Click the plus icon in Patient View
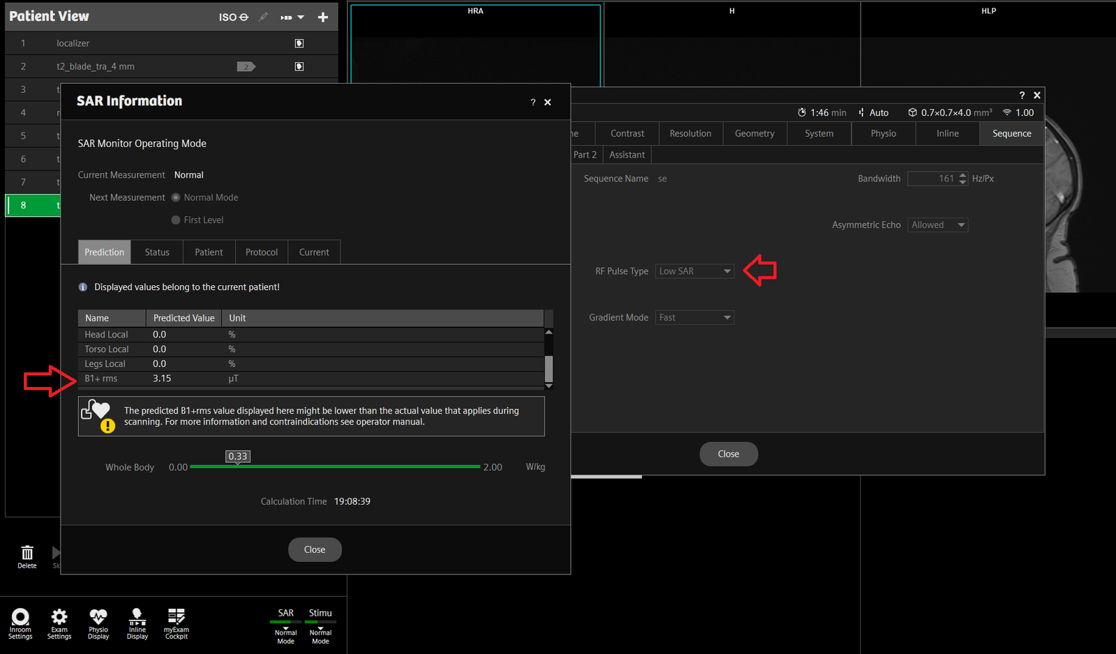The image size is (1116, 654). tap(323, 17)
